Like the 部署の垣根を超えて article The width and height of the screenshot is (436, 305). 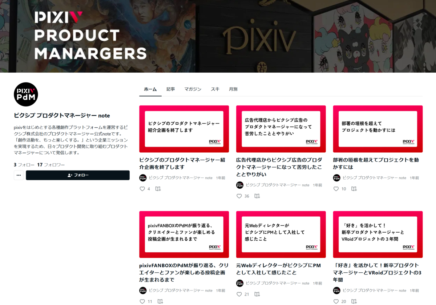tap(336, 189)
